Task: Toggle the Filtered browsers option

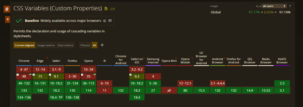Action: pos(85,45)
